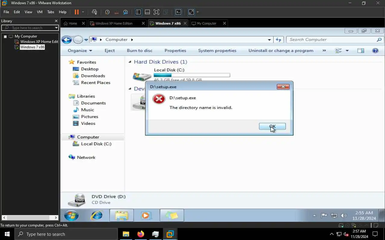Screen dimensions: 385x240
Task: Click the Explorer Forward button
Action: [x=78, y=40]
